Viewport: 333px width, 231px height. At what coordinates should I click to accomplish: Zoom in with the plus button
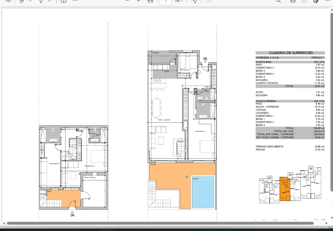(139, 1)
